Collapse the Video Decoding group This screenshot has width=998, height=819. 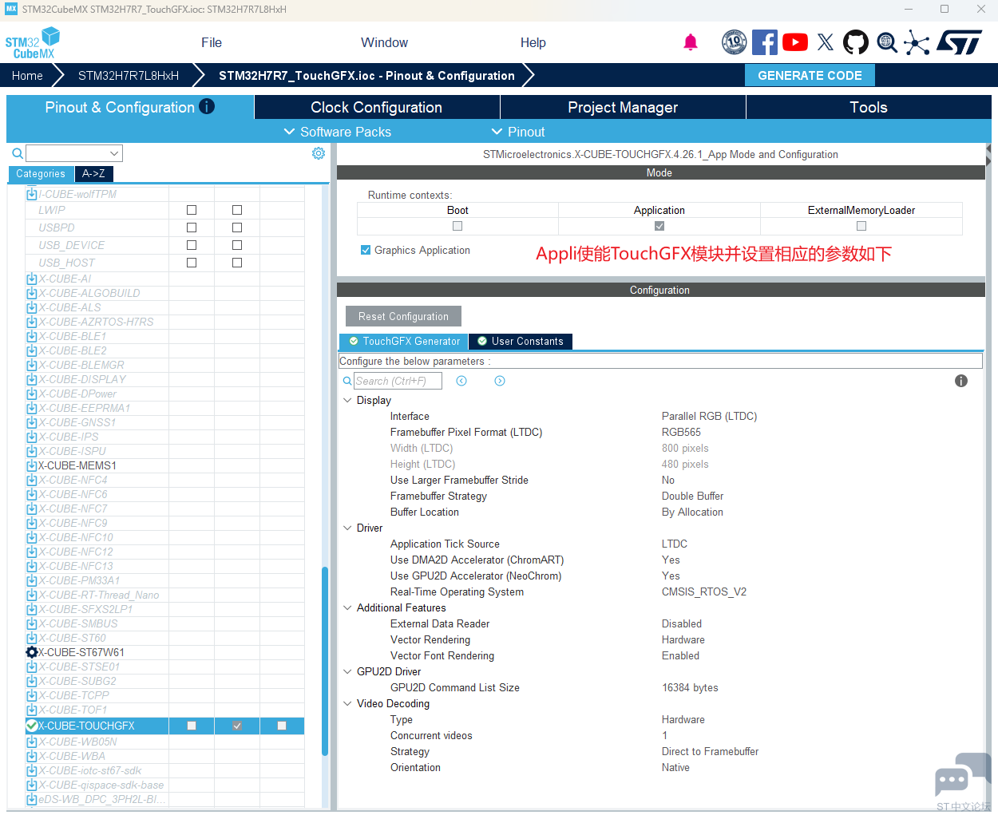click(347, 703)
